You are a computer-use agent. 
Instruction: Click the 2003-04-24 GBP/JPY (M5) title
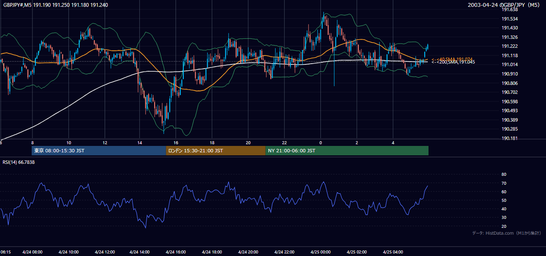(x=504, y=5)
